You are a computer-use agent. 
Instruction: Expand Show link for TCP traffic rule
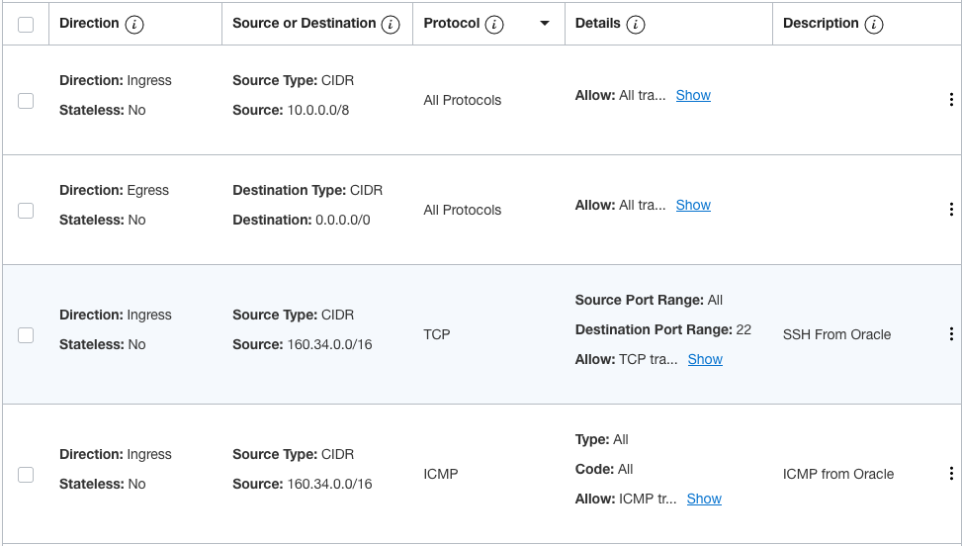[x=705, y=359]
